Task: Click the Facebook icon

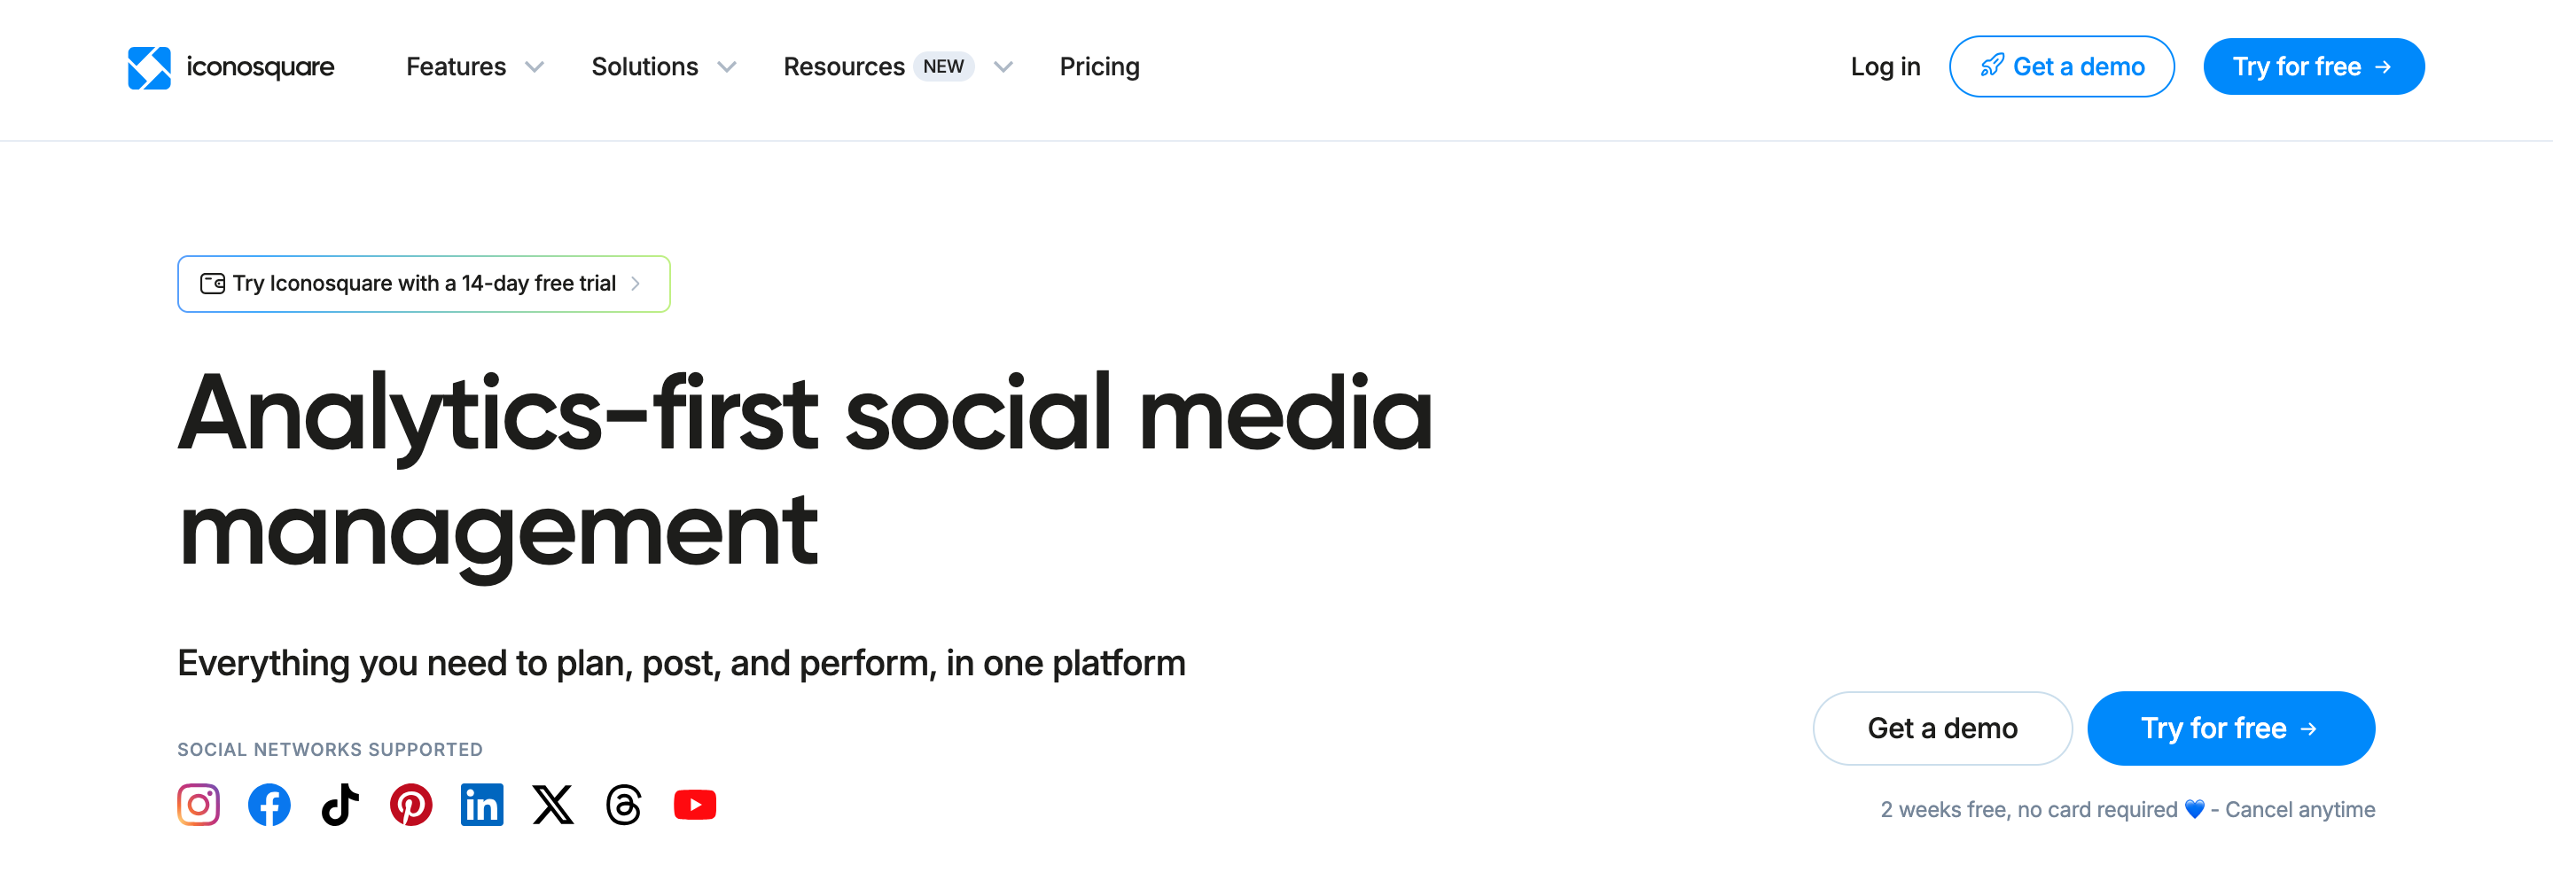Action: [269, 805]
